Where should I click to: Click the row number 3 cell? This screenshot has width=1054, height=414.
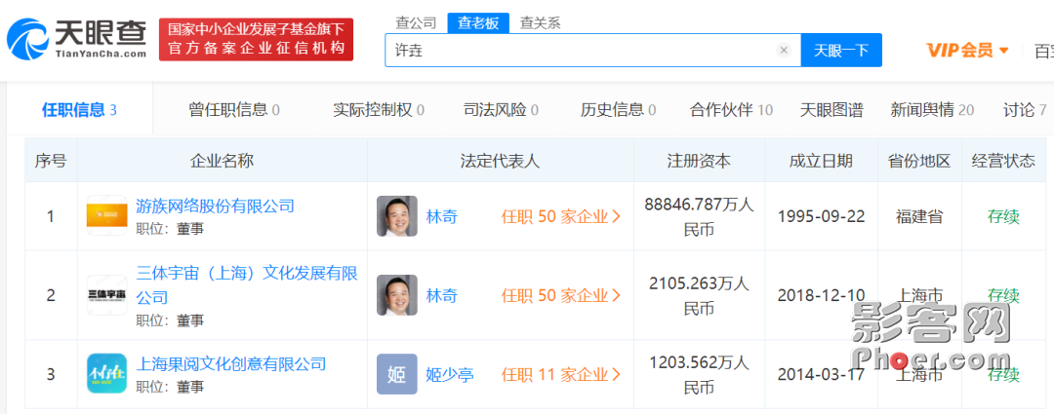pyautogui.click(x=51, y=374)
